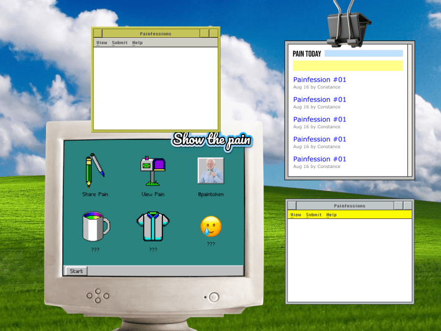
Task: Click the light blue bar beside Pain Today
Action: click(x=363, y=54)
